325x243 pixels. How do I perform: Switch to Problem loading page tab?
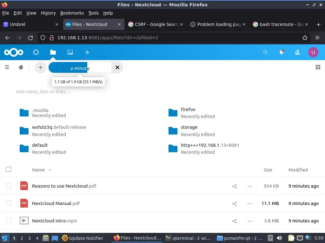(218, 24)
